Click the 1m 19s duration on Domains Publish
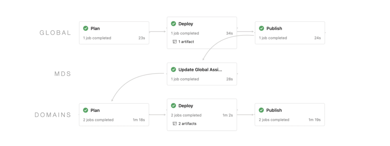This screenshot has height=146, width=390. (x=315, y=120)
